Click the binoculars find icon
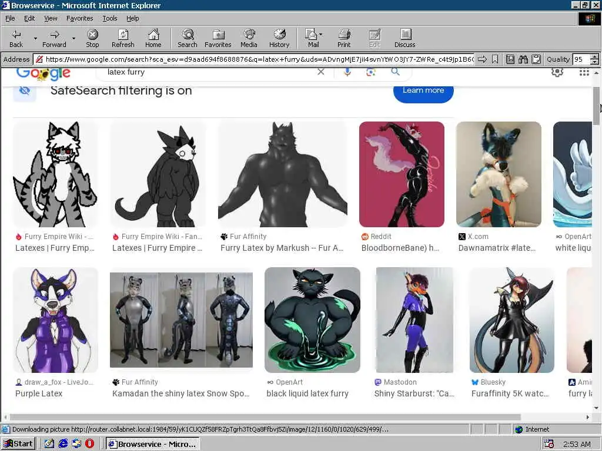The image size is (602, 451). click(x=523, y=59)
